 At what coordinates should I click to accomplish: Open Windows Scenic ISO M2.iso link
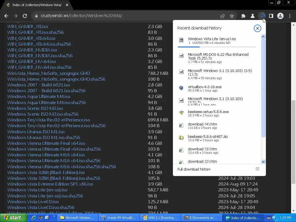click(35, 108)
